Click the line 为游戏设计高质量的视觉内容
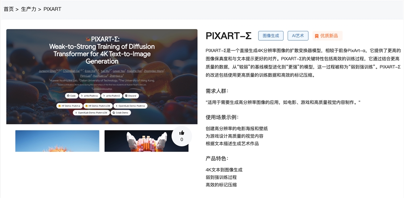This screenshot has height=198, width=404. coord(234,136)
